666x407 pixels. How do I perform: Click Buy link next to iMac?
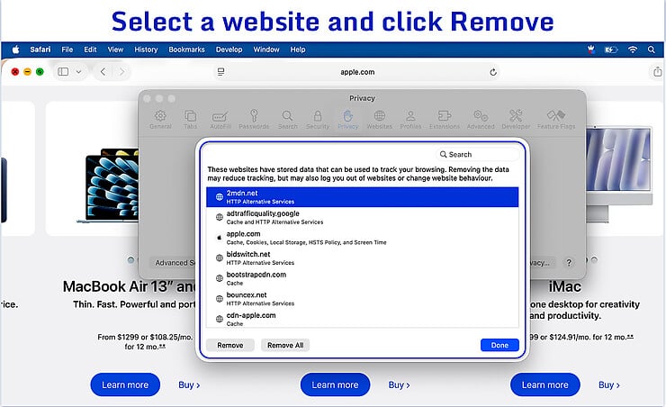(x=608, y=384)
